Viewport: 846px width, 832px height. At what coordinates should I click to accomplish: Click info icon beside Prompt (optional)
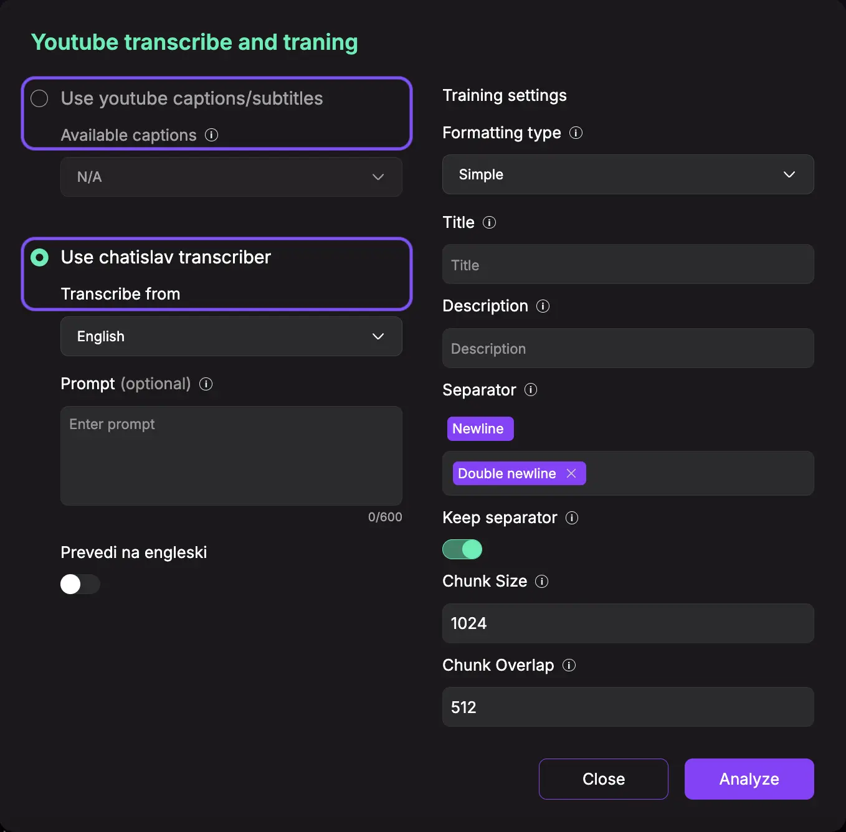[206, 384]
